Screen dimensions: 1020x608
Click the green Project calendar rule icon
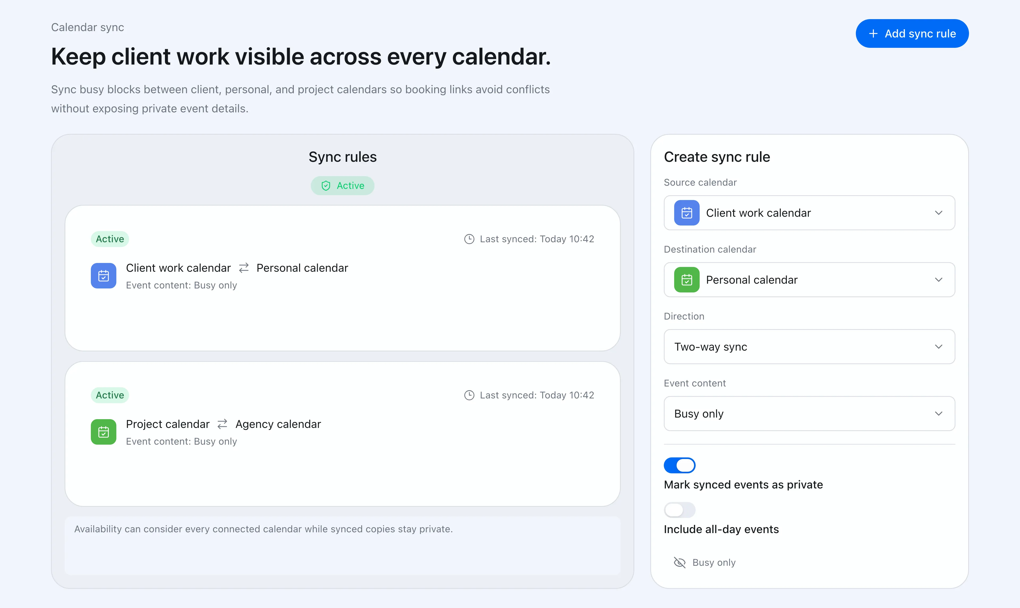point(103,432)
